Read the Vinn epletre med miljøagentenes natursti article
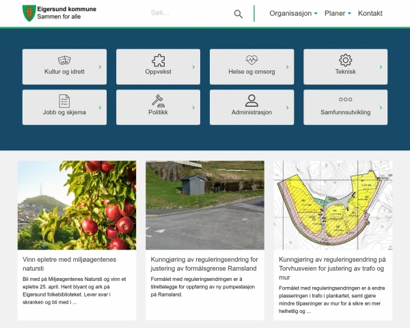 [70, 264]
